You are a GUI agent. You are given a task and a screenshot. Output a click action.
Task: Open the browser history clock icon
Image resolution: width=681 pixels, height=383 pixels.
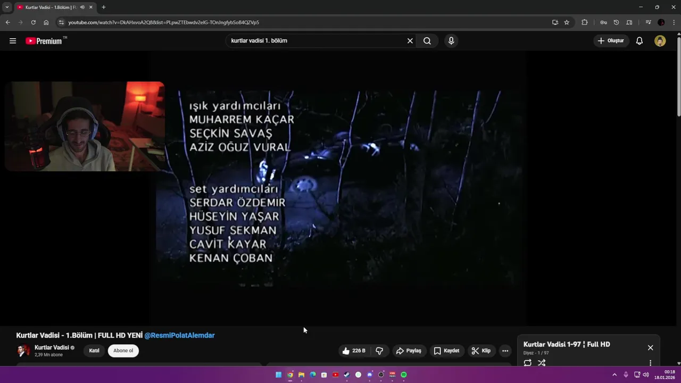[616, 22]
